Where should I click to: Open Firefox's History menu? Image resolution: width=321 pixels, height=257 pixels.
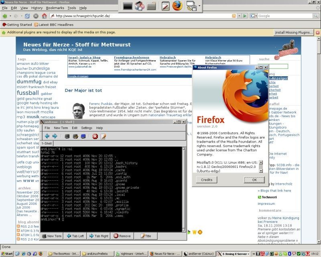(x=37, y=8)
